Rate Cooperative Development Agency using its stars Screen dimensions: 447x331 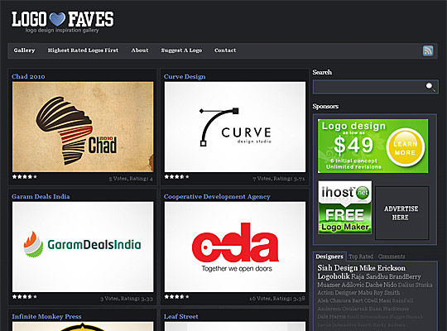(177, 297)
